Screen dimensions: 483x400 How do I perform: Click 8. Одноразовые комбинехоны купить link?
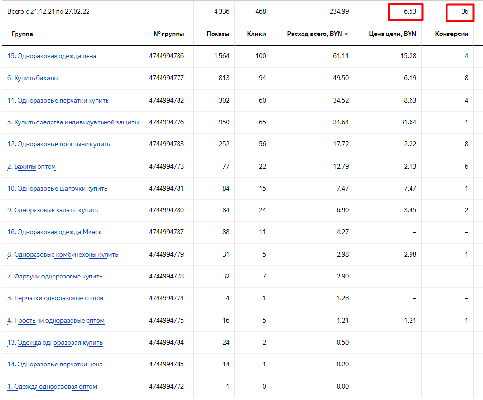(x=62, y=255)
